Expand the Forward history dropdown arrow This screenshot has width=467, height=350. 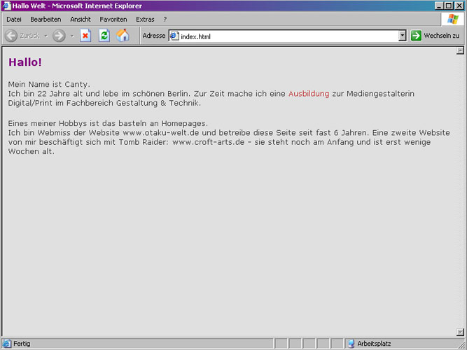[x=72, y=36]
